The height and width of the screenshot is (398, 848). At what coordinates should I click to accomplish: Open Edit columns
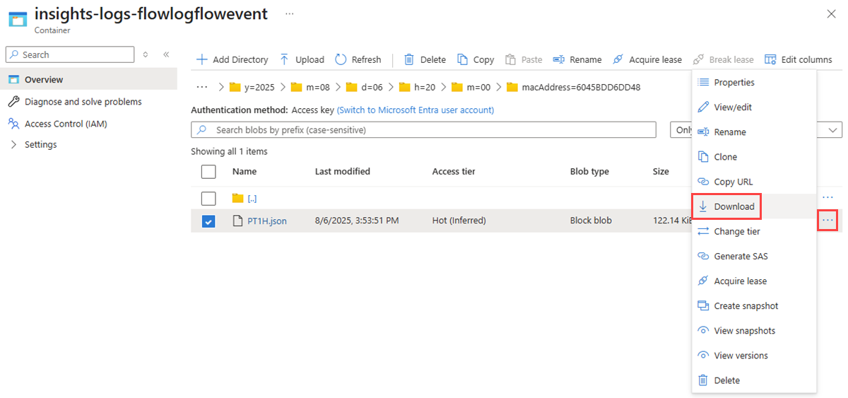click(x=798, y=59)
